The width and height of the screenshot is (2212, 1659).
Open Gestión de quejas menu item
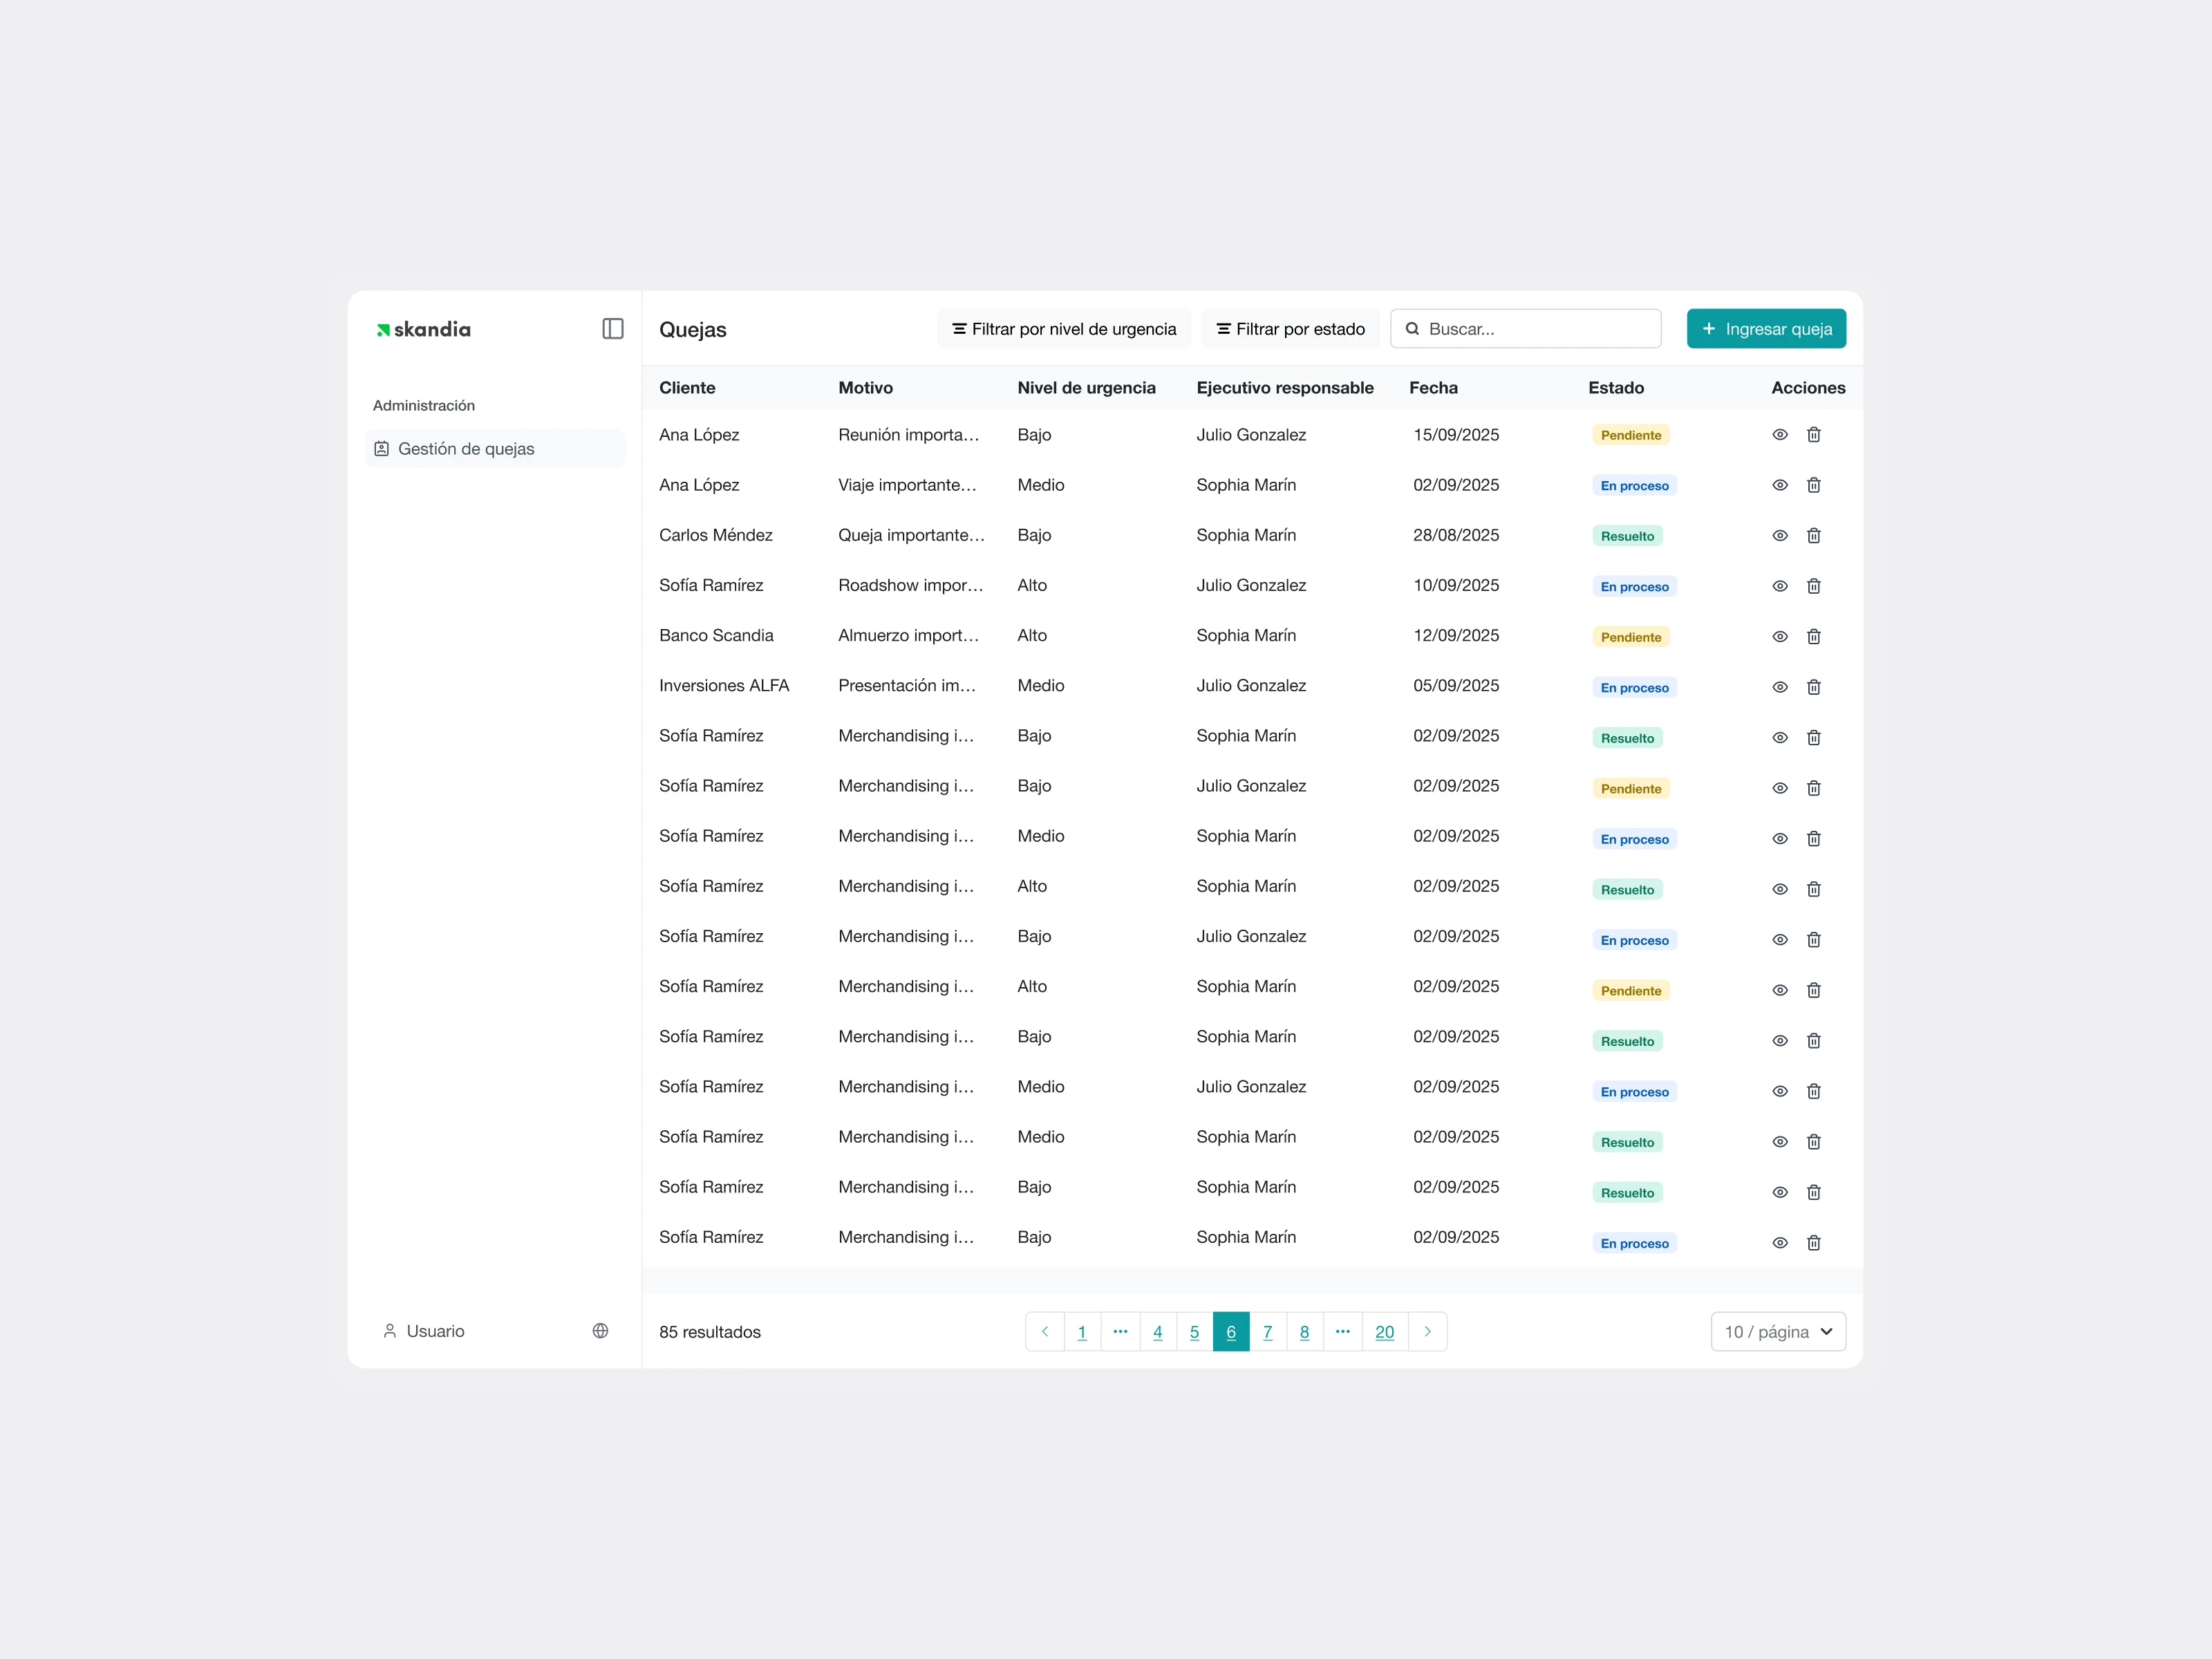click(x=466, y=449)
